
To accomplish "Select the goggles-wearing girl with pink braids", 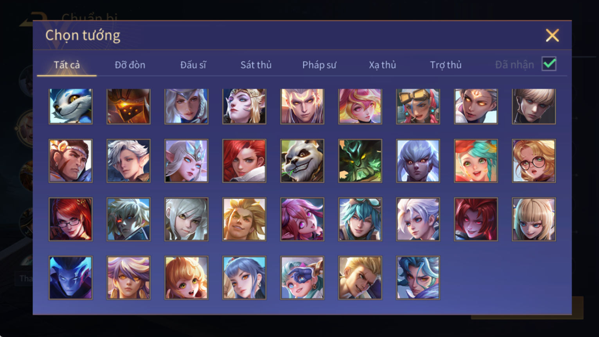I will point(418,106).
